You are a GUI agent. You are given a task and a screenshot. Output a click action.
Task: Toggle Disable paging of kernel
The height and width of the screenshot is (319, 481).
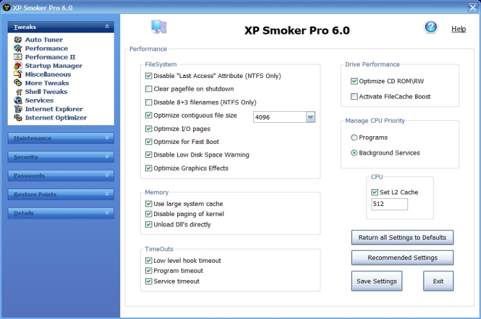[148, 214]
